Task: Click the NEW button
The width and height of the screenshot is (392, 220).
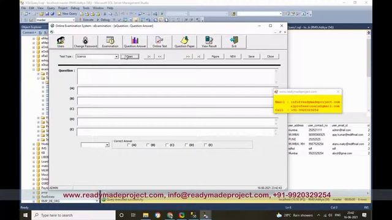Action: coord(233,57)
